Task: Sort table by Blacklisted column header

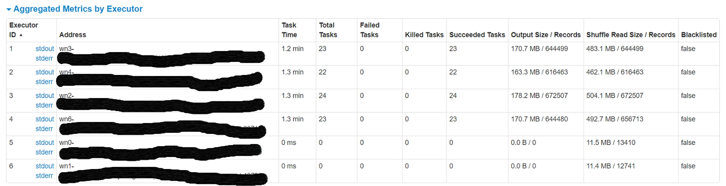Action: [699, 35]
